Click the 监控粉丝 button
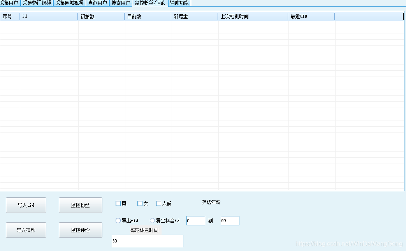The image size is (406, 251). pyautogui.click(x=80, y=205)
